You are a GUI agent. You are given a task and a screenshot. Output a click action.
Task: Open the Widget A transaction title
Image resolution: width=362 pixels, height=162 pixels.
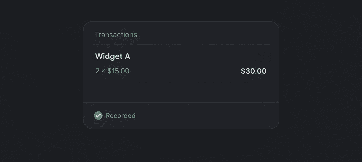[x=113, y=56]
